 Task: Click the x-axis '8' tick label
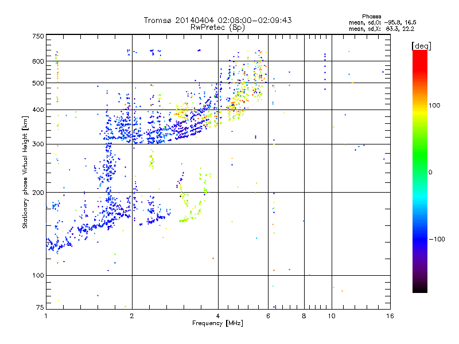pyautogui.click(x=304, y=316)
